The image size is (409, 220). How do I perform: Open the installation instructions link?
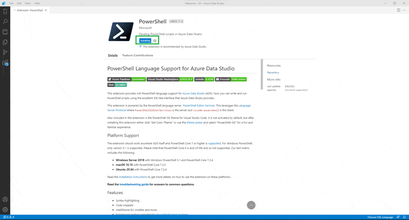(x=133, y=177)
